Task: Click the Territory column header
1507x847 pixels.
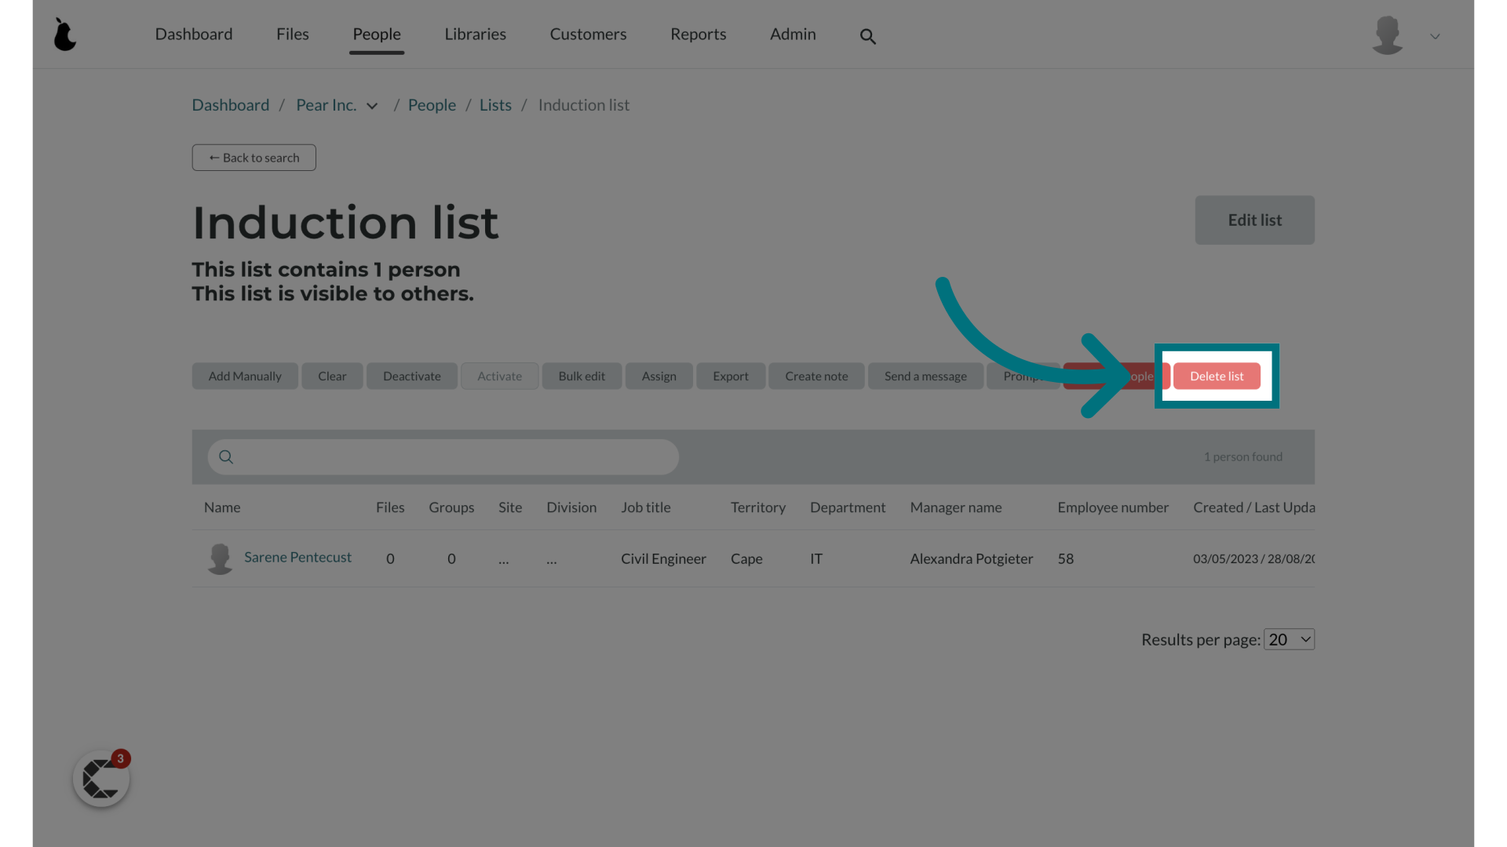Action: pyautogui.click(x=758, y=507)
